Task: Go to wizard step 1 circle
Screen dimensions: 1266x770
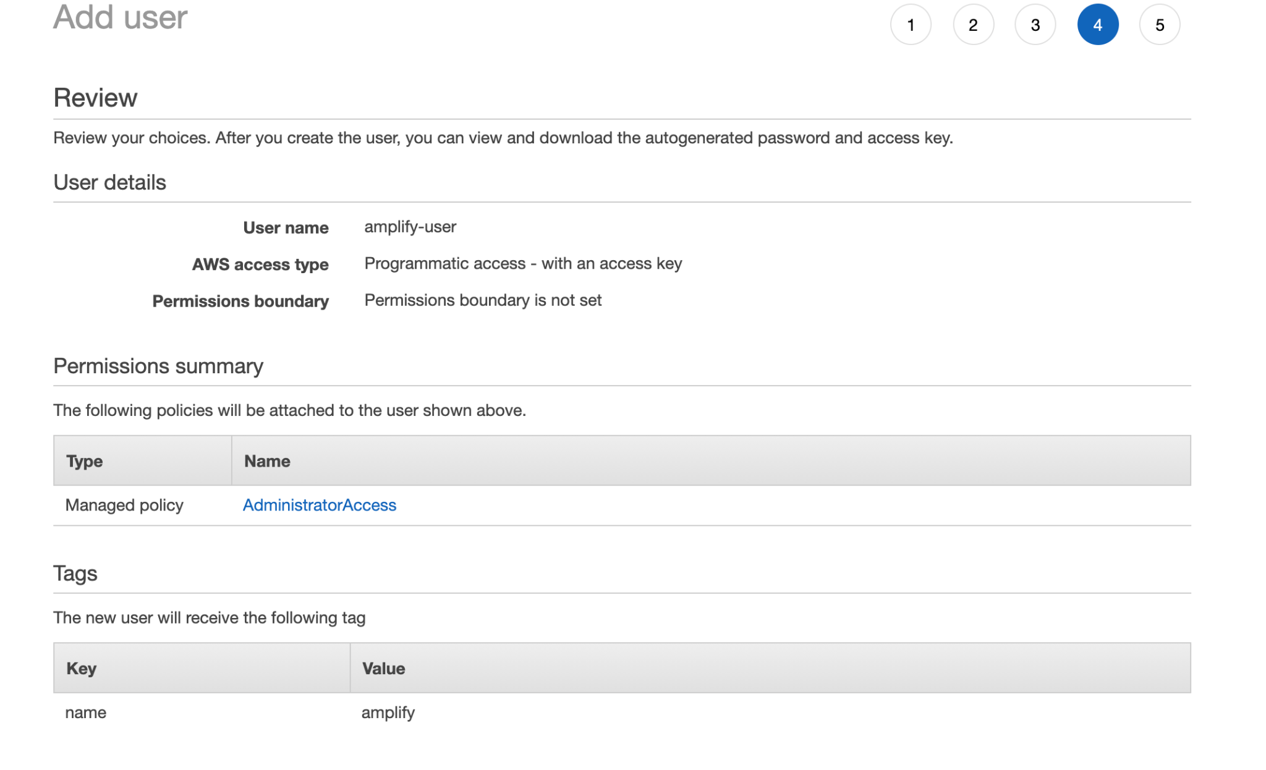Action: (x=911, y=25)
